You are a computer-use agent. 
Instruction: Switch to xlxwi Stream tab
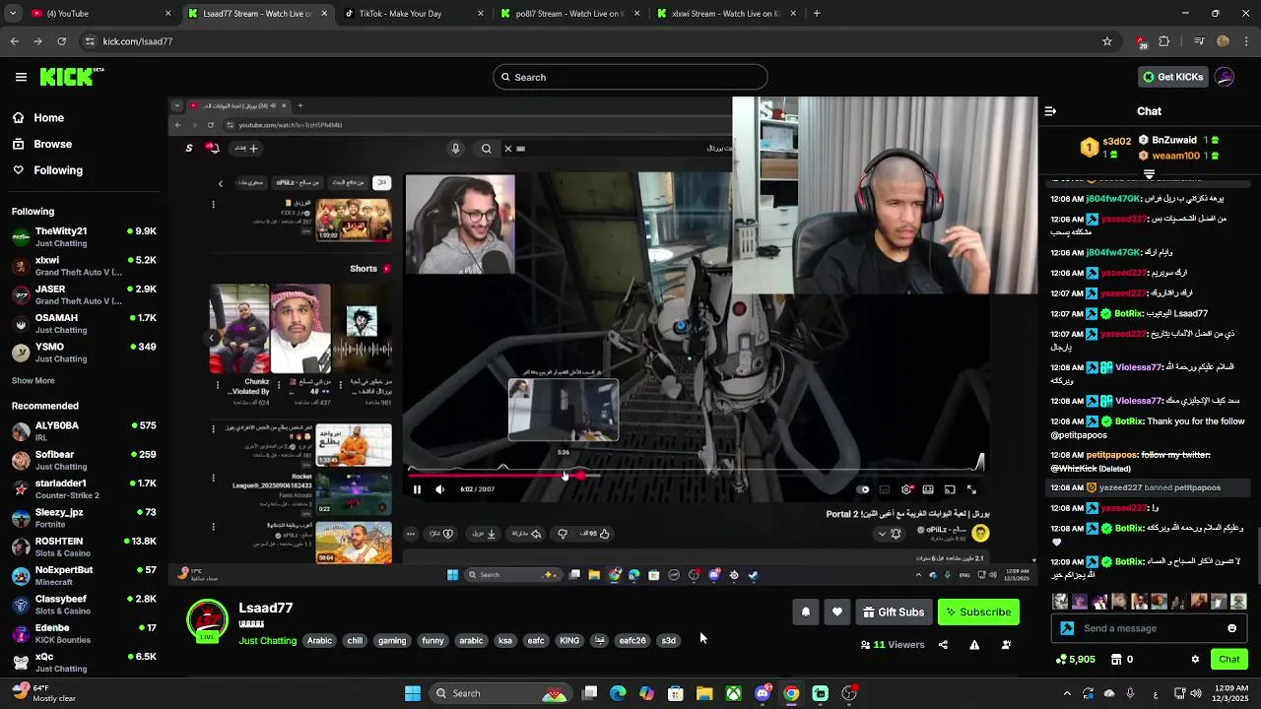pyautogui.click(x=725, y=14)
